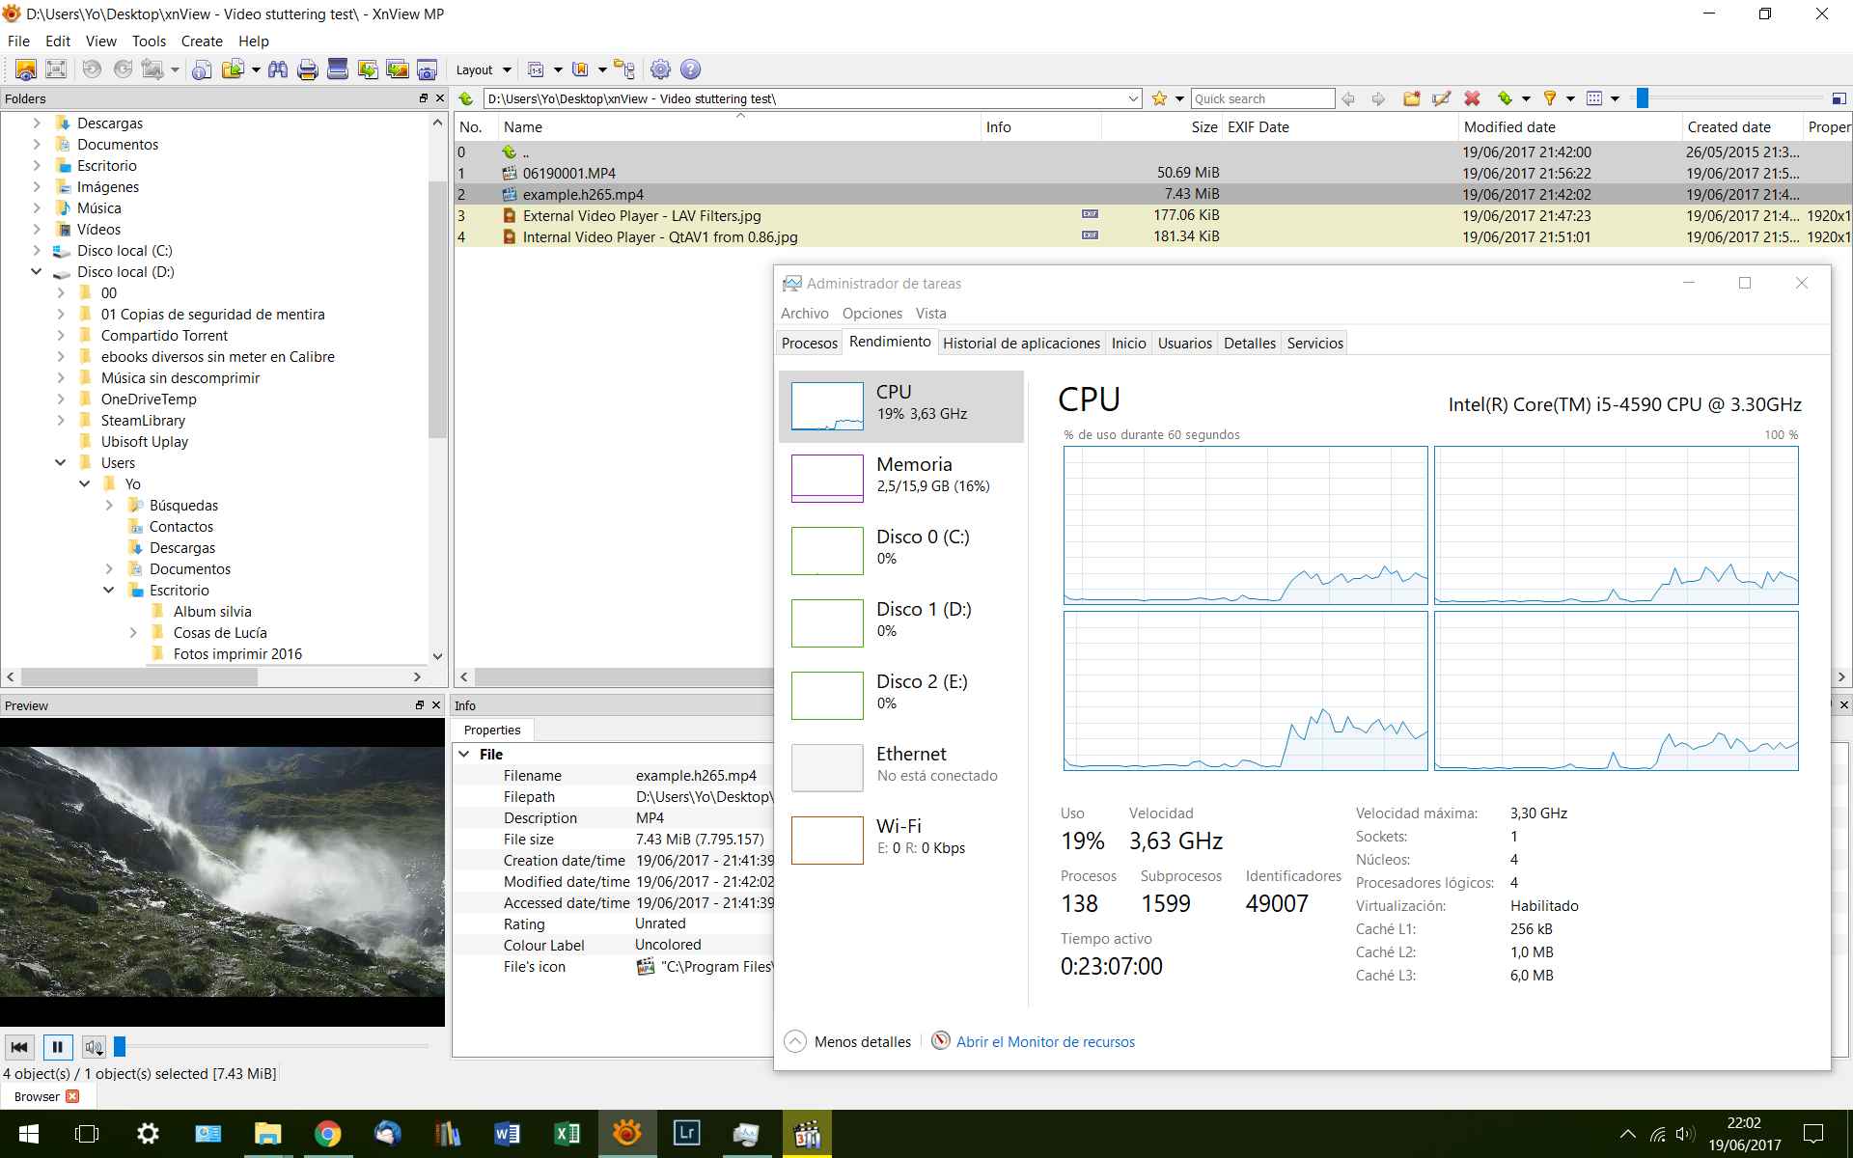Click the scanner Acquire icon
1853x1158 pixels.
[x=338, y=69]
